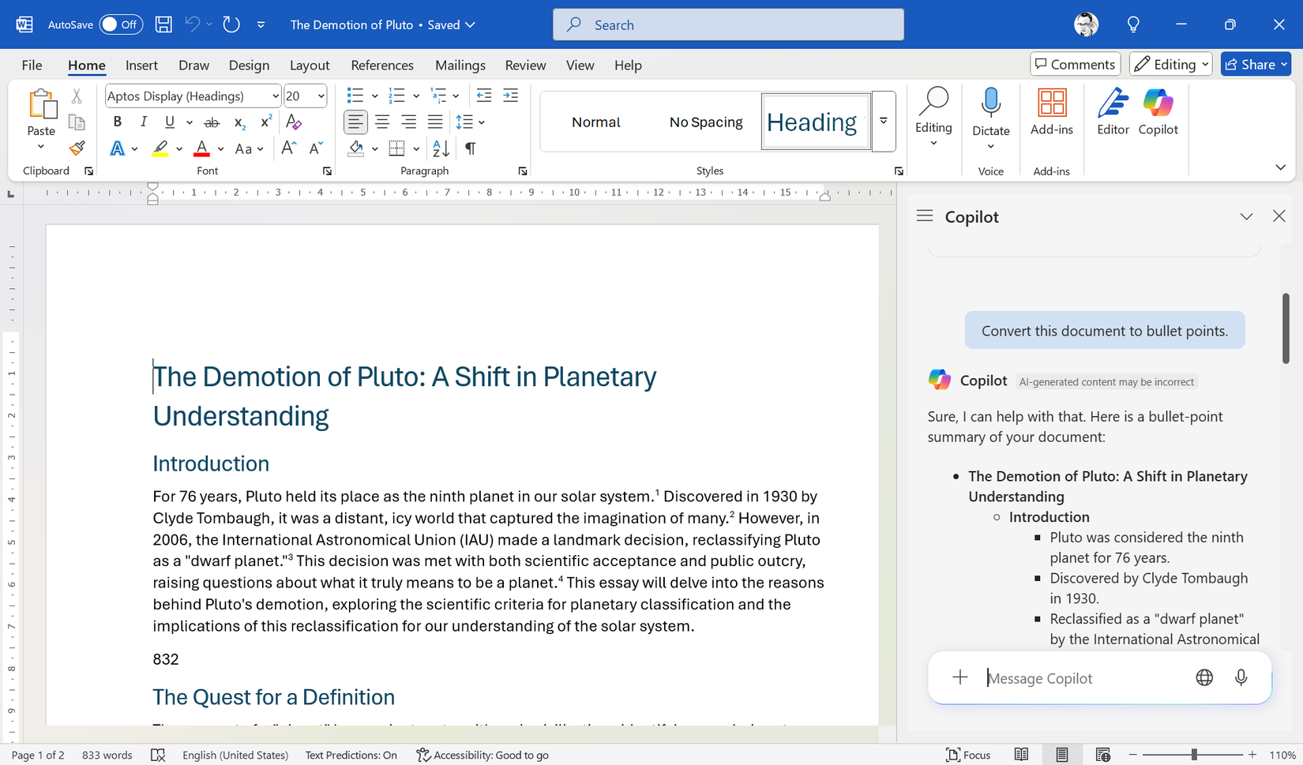The height and width of the screenshot is (765, 1303).
Task: Open the font name dropdown
Action: [275, 96]
